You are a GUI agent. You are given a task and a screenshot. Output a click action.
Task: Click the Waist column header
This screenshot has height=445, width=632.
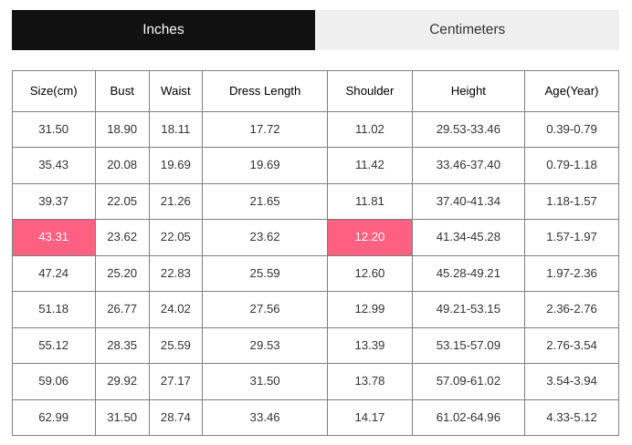175,91
